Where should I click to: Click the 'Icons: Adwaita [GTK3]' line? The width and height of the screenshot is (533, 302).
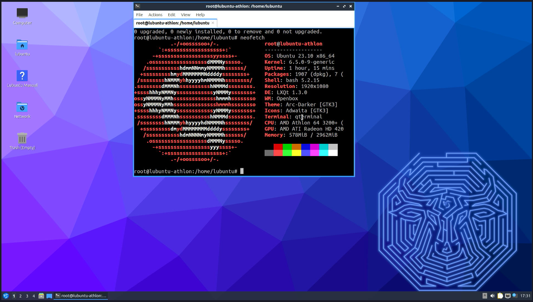point(296,111)
